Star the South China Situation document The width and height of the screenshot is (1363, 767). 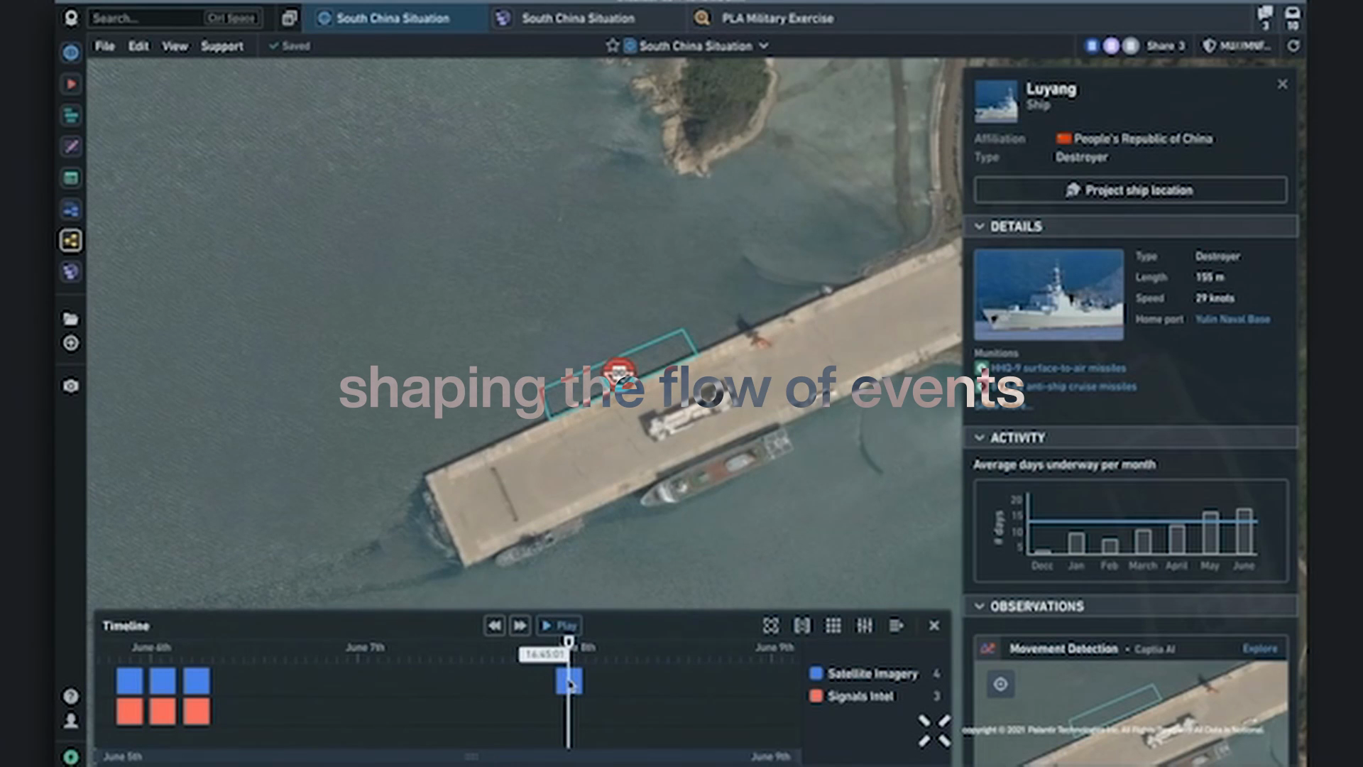coord(613,46)
